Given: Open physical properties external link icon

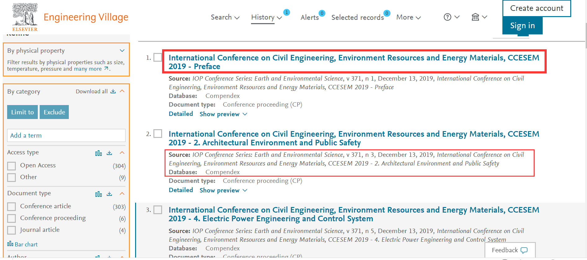Looking at the screenshot, I should 106,68.
